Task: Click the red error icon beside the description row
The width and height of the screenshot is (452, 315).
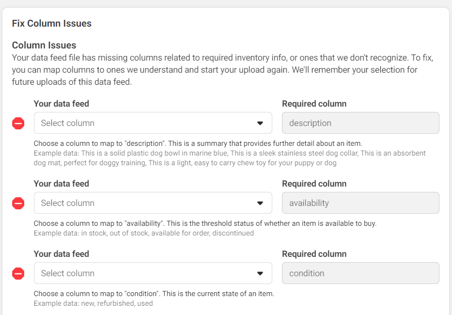Action: (x=18, y=123)
